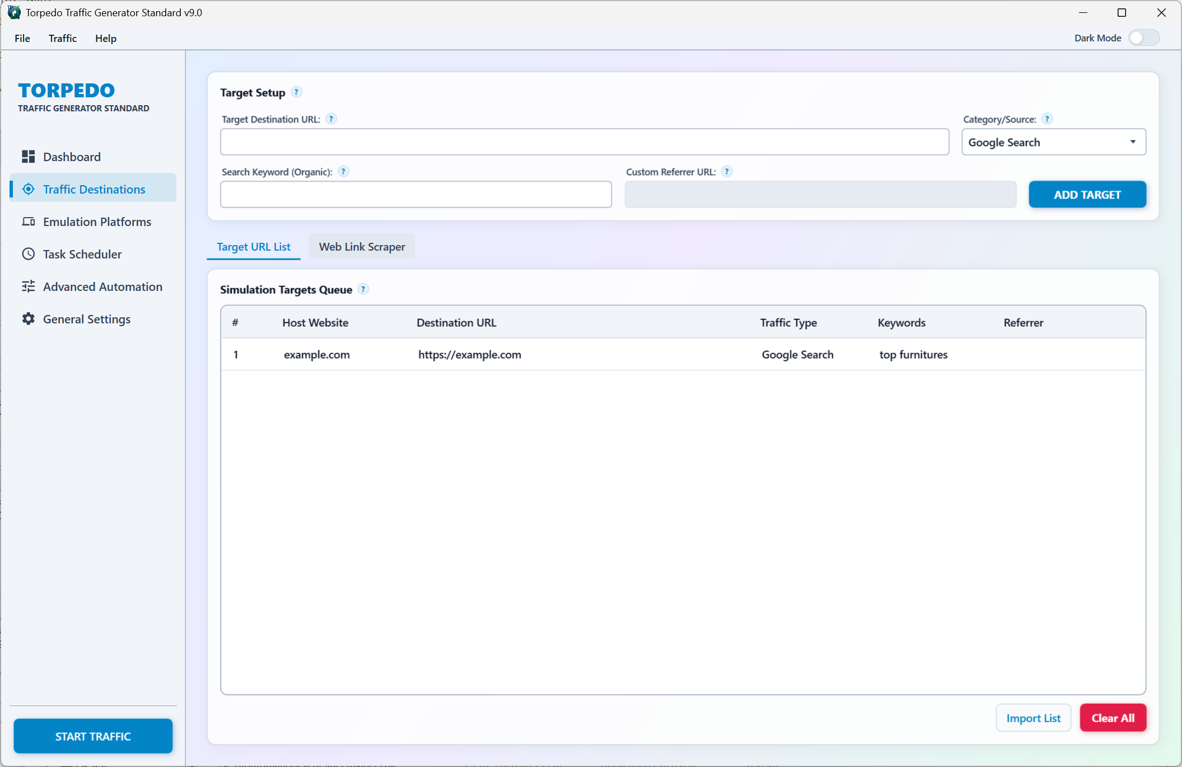
Task: Open Task Scheduler clock icon
Action: coord(29,254)
